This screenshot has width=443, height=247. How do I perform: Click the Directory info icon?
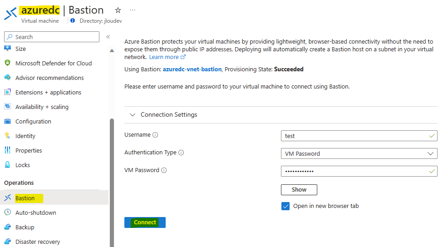(73, 20)
